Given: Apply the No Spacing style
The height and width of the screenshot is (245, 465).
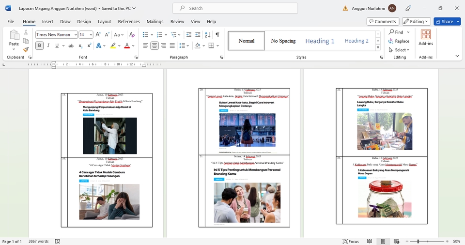Looking at the screenshot, I should coord(283,41).
